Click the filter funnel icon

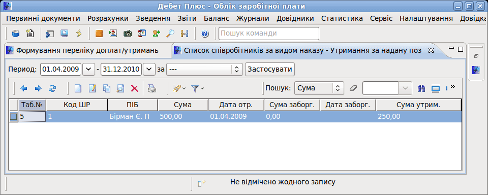[195, 88]
